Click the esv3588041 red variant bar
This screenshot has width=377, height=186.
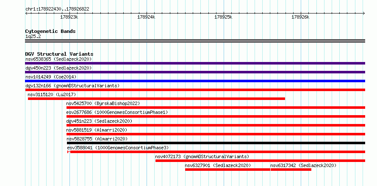coord(216,152)
